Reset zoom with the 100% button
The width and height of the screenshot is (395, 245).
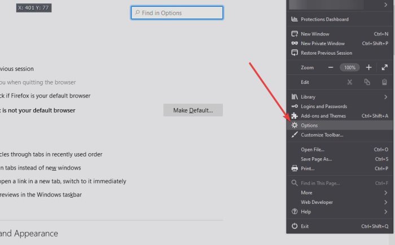click(350, 67)
